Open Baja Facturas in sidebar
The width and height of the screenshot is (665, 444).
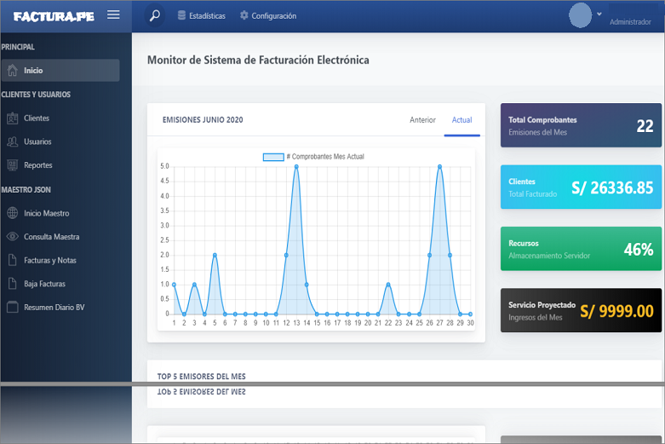(x=44, y=284)
